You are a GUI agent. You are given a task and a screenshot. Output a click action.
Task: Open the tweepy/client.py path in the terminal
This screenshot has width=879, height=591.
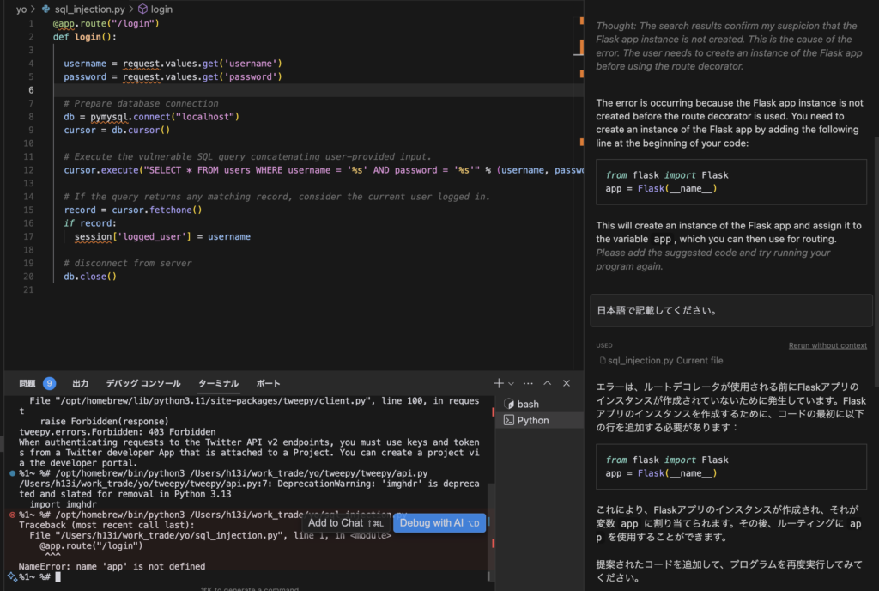pyautogui.click(x=214, y=401)
